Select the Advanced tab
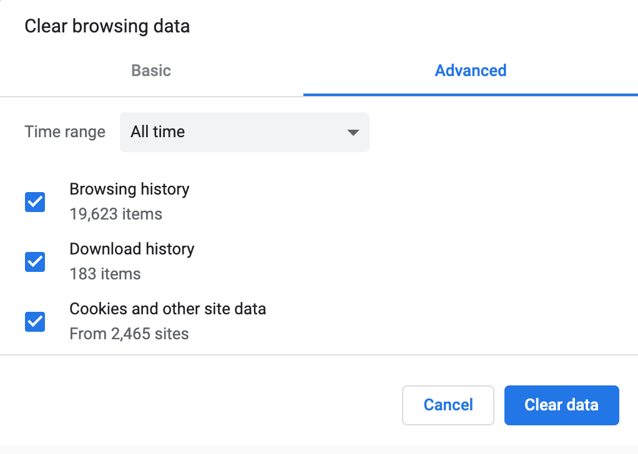 pos(470,70)
